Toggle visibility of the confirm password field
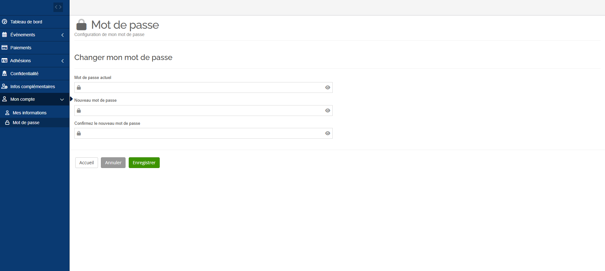The height and width of the screenshot is (271, 605). click(328, 133)
